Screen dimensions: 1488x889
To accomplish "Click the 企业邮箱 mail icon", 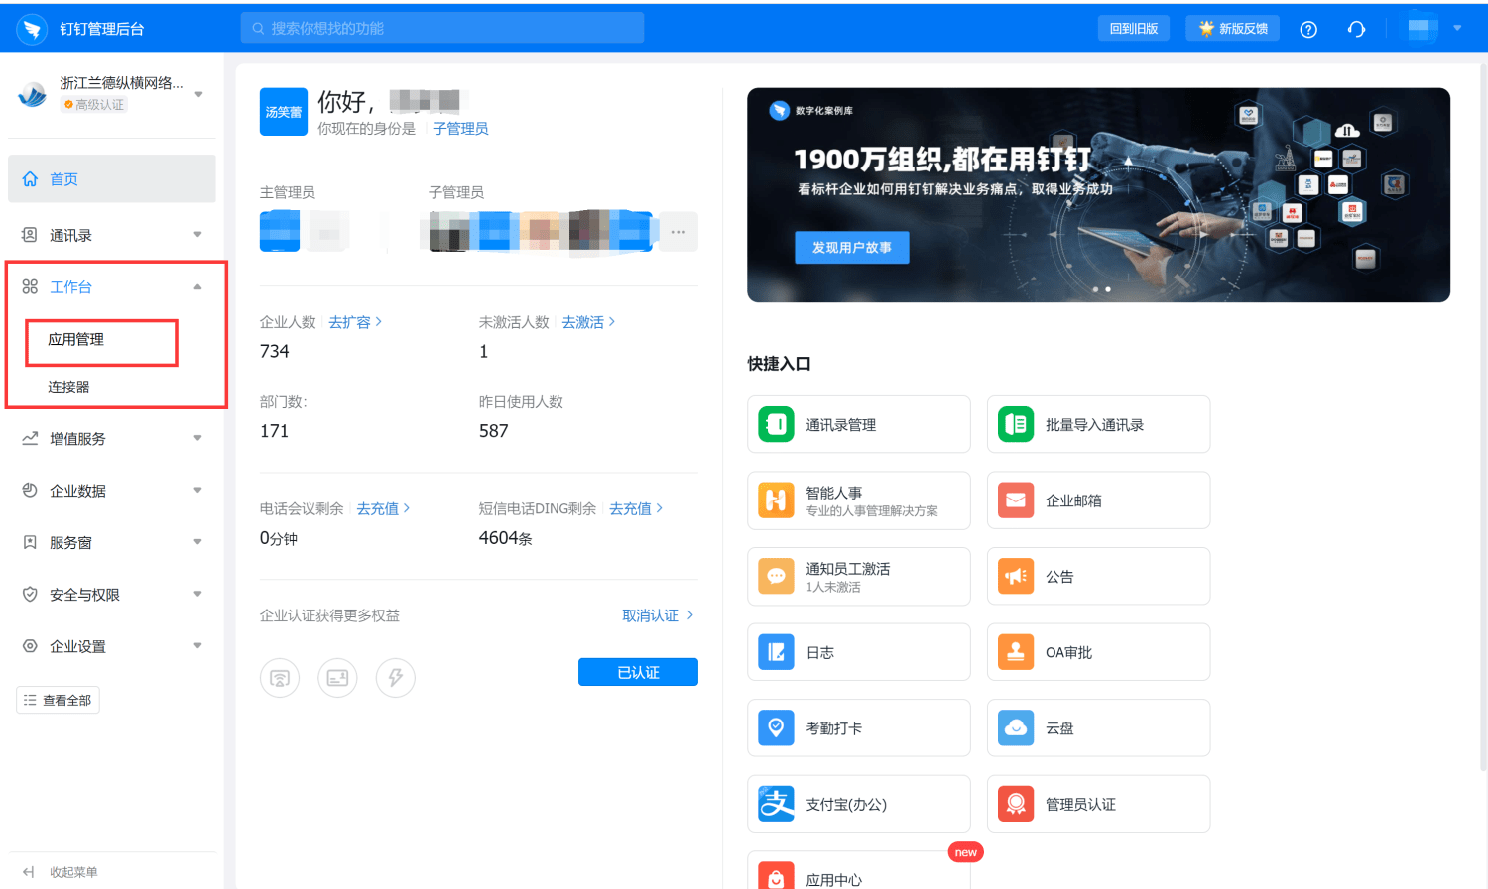I will 1015,500.
